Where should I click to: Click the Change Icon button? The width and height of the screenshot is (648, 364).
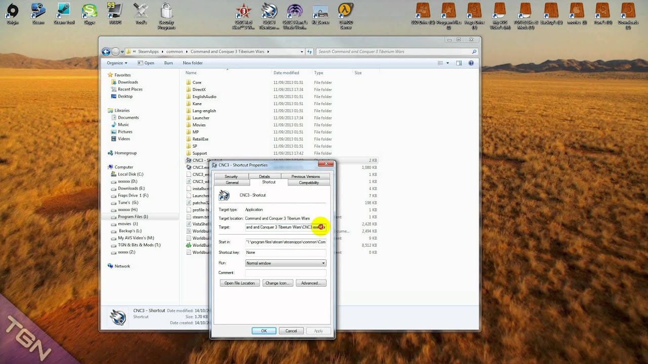[278, 283]
